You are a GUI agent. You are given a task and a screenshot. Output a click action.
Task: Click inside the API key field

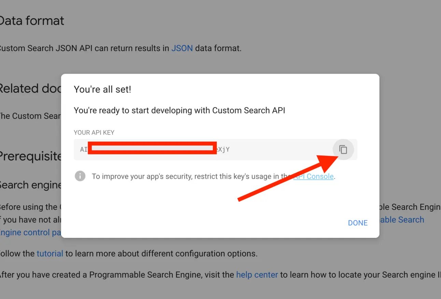(x=215, y=149)
